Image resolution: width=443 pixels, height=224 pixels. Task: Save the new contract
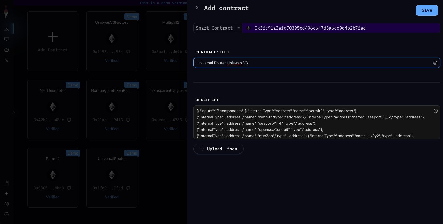point(427,10)
